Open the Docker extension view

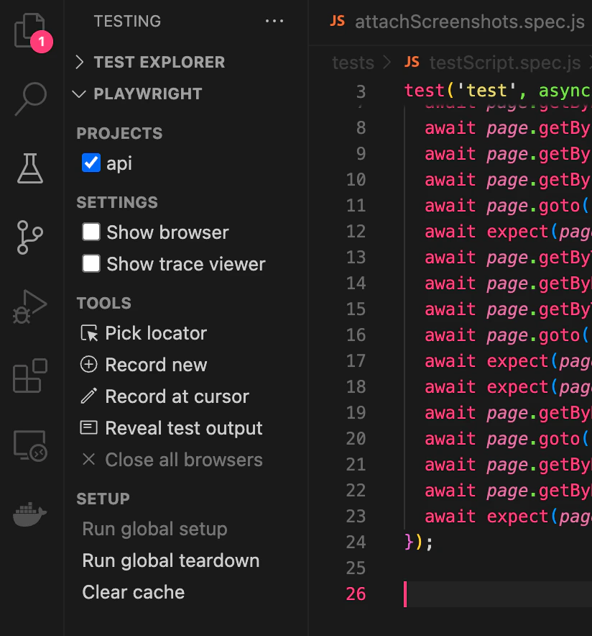(x=30, y=512)
